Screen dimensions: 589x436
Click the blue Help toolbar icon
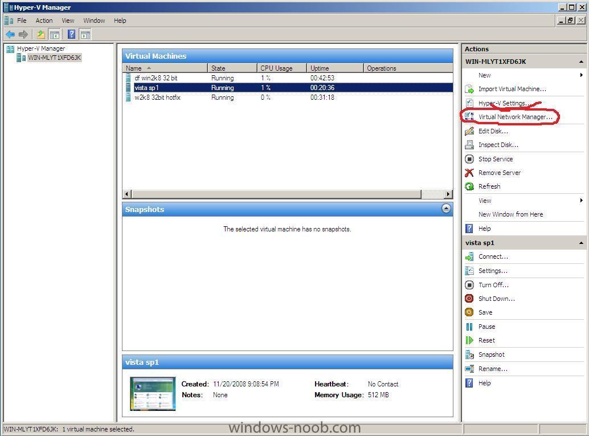[x=71, y=35]
